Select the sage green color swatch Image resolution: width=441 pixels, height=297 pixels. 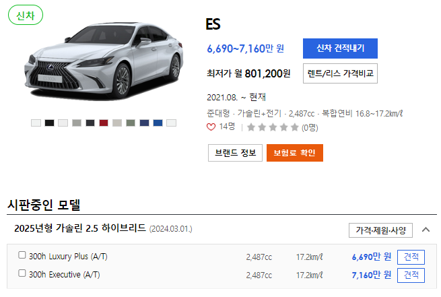click(131, 123)
